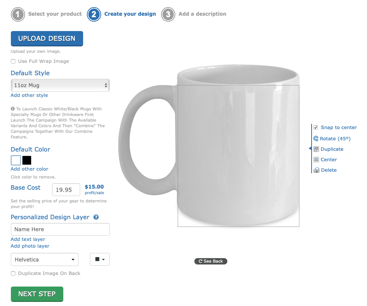This screenshot has width=367, height=306.
Task: Click the Upload Design button
Action: (47, 39)
